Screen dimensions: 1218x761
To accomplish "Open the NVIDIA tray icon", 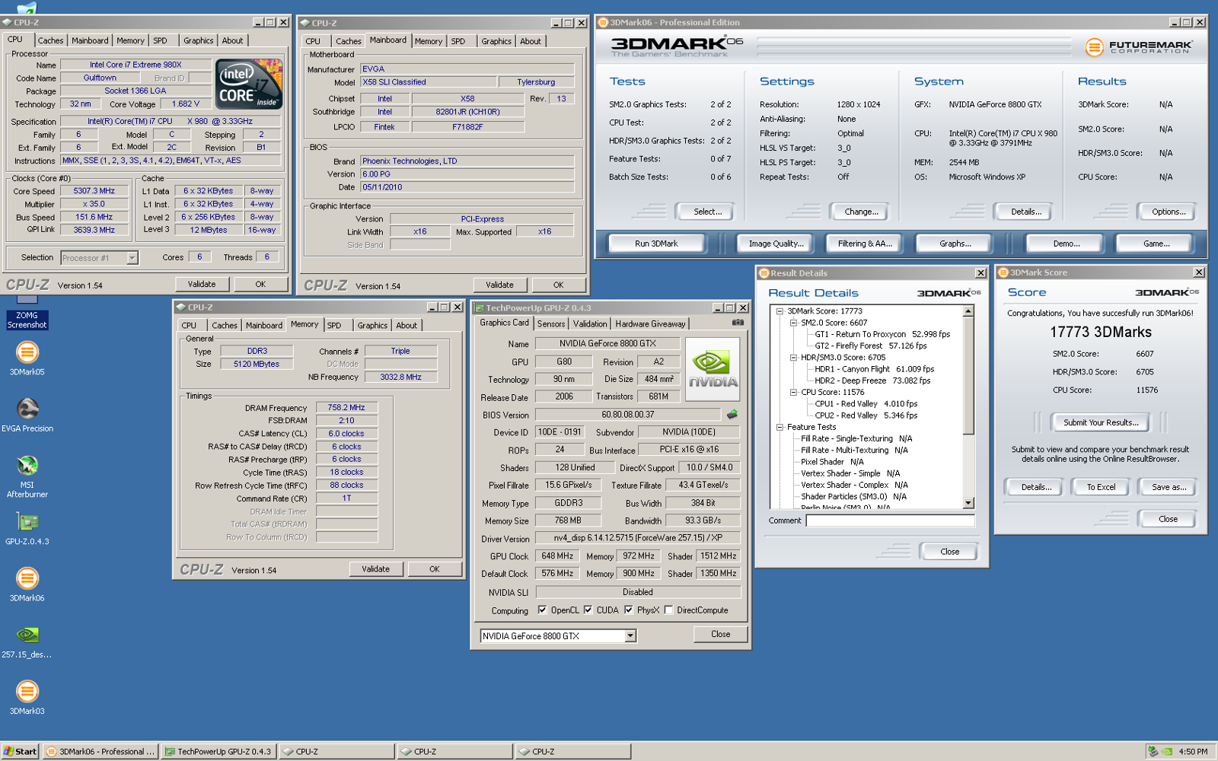I will [x=1167, y=751].
